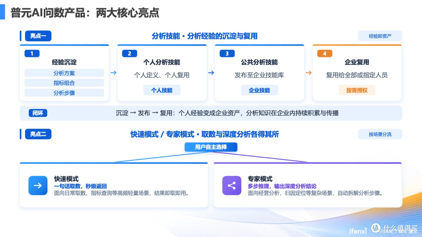This screenshot has width=422, height=237.
Task: Click the 经验沉淀 heading
Action: point(64,62)
